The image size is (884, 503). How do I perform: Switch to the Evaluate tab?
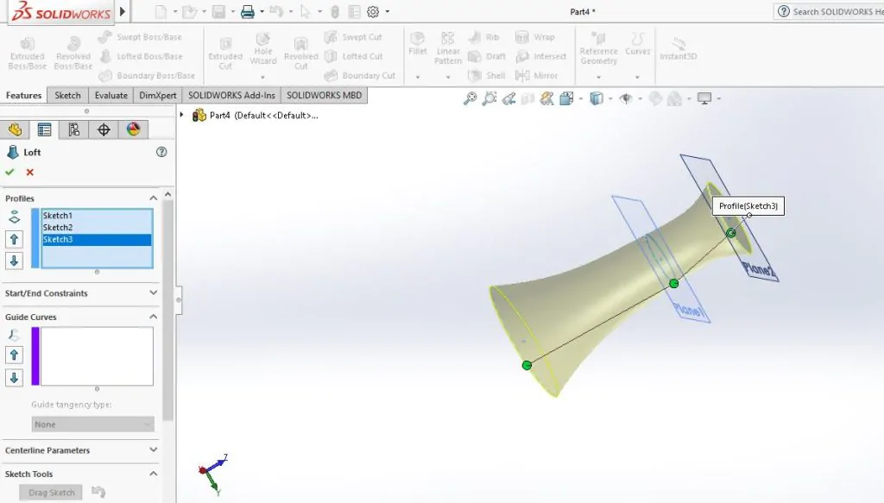(x=111, y=95)
